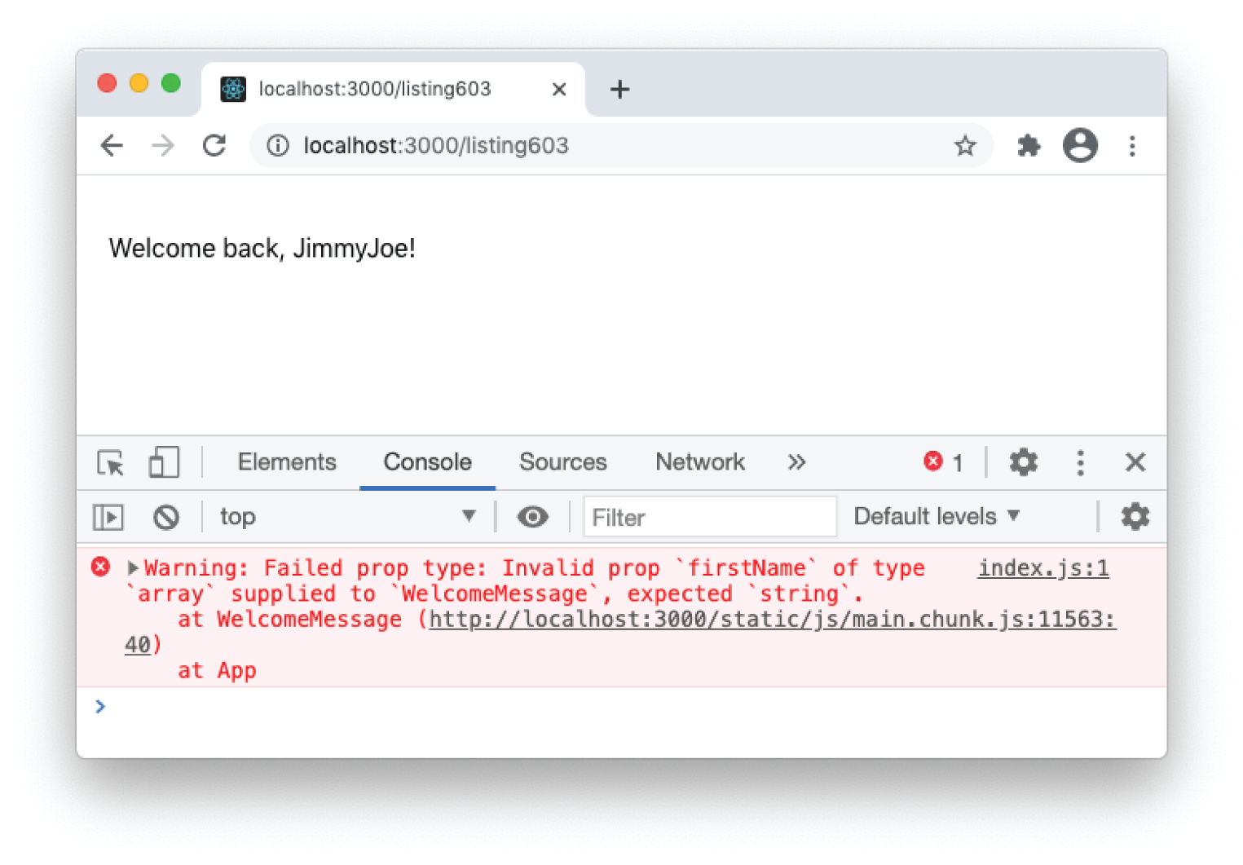Open Live Expression with the eye icon

click(533, 516)
